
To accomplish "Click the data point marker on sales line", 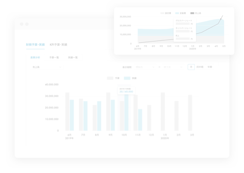I will click(221, 19).
